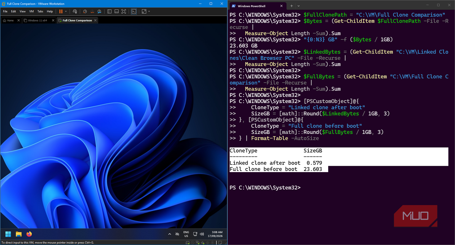
Task: Click the Bluetooth device status icon
Action: coord(213,243)
